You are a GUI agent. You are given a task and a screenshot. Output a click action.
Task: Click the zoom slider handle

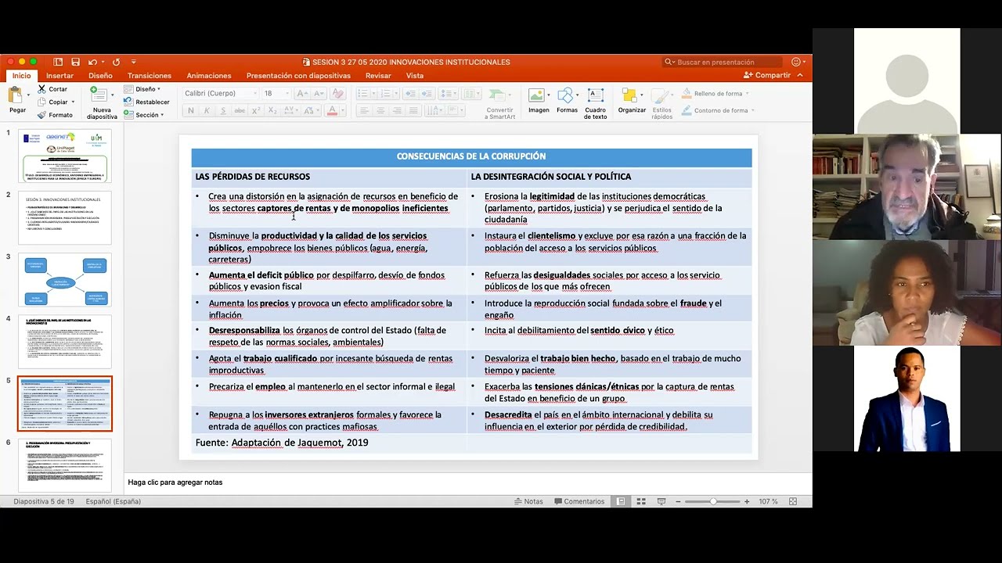pos(713,501)
